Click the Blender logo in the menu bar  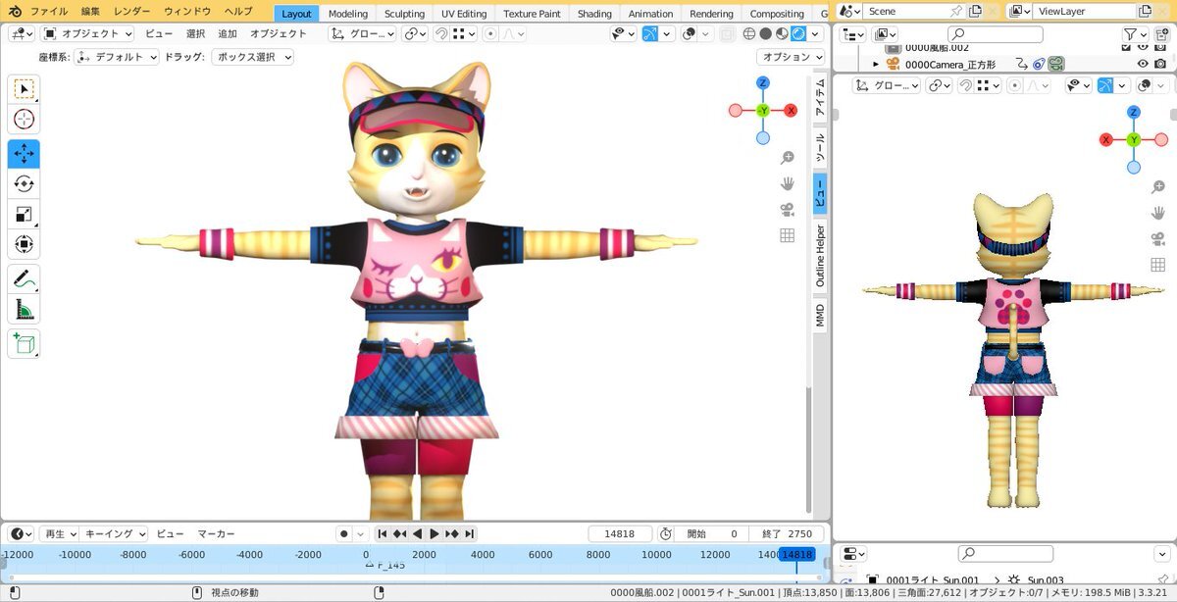[x=16, y=12]
